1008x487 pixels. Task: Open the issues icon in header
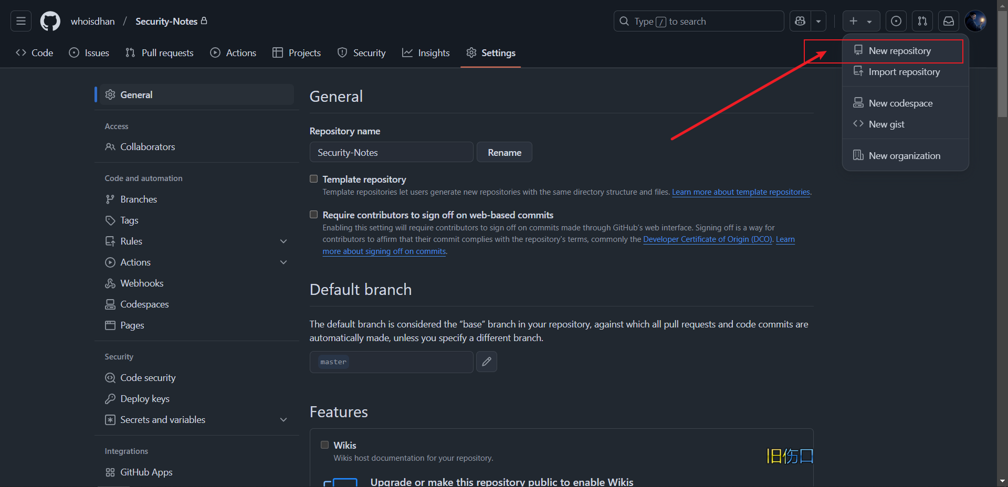click(x=896, y=21)
